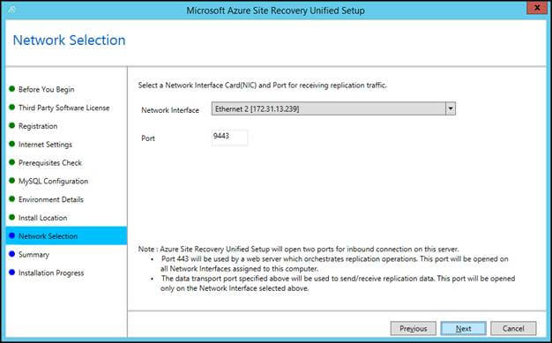Select the Prerequisites Check step

coord(50,163)
